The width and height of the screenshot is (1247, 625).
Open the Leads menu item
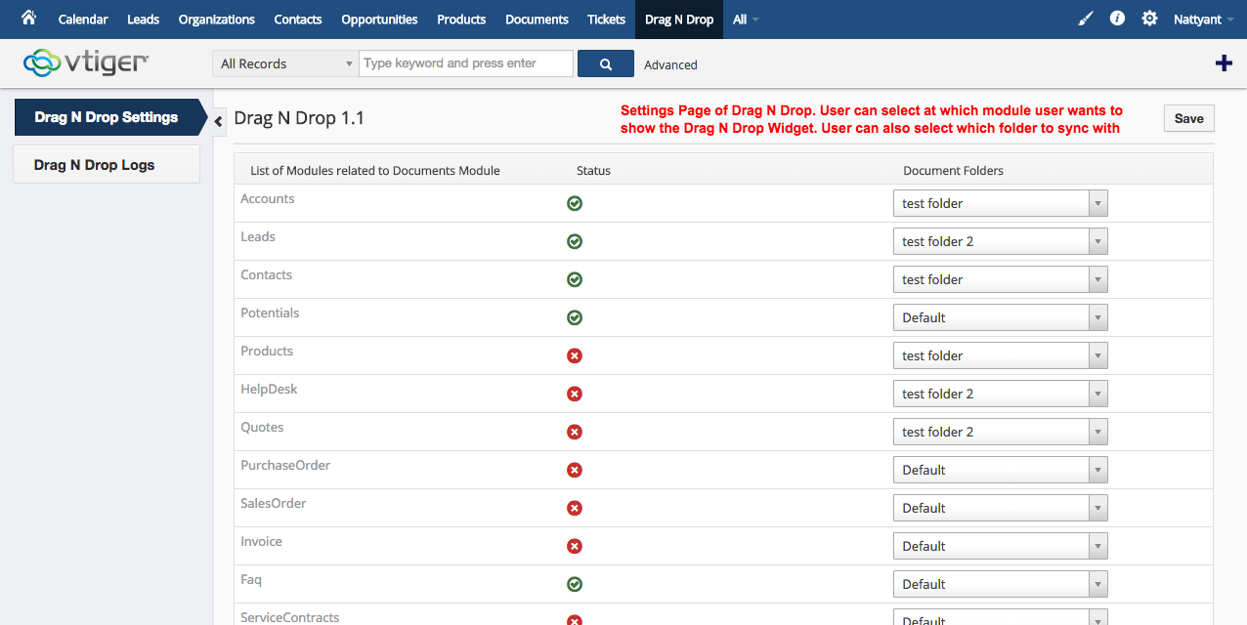tap(143, 19)
